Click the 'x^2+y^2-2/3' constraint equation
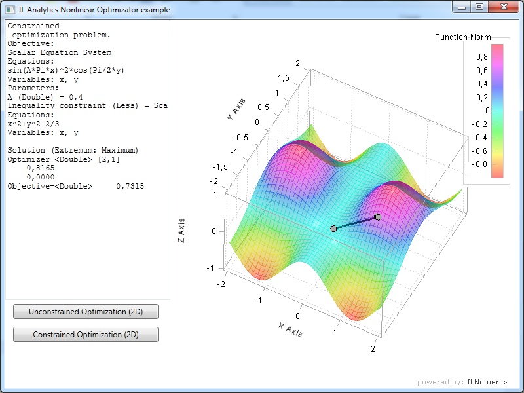 pyautogui.click(x=33, y=124)
